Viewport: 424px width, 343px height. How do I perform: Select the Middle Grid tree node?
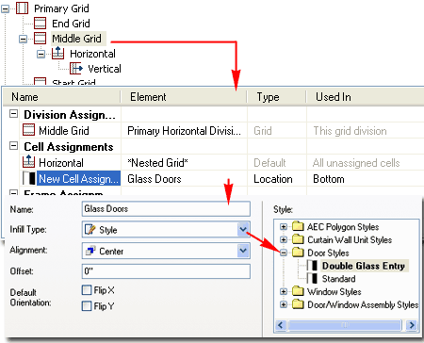point(77,39)
